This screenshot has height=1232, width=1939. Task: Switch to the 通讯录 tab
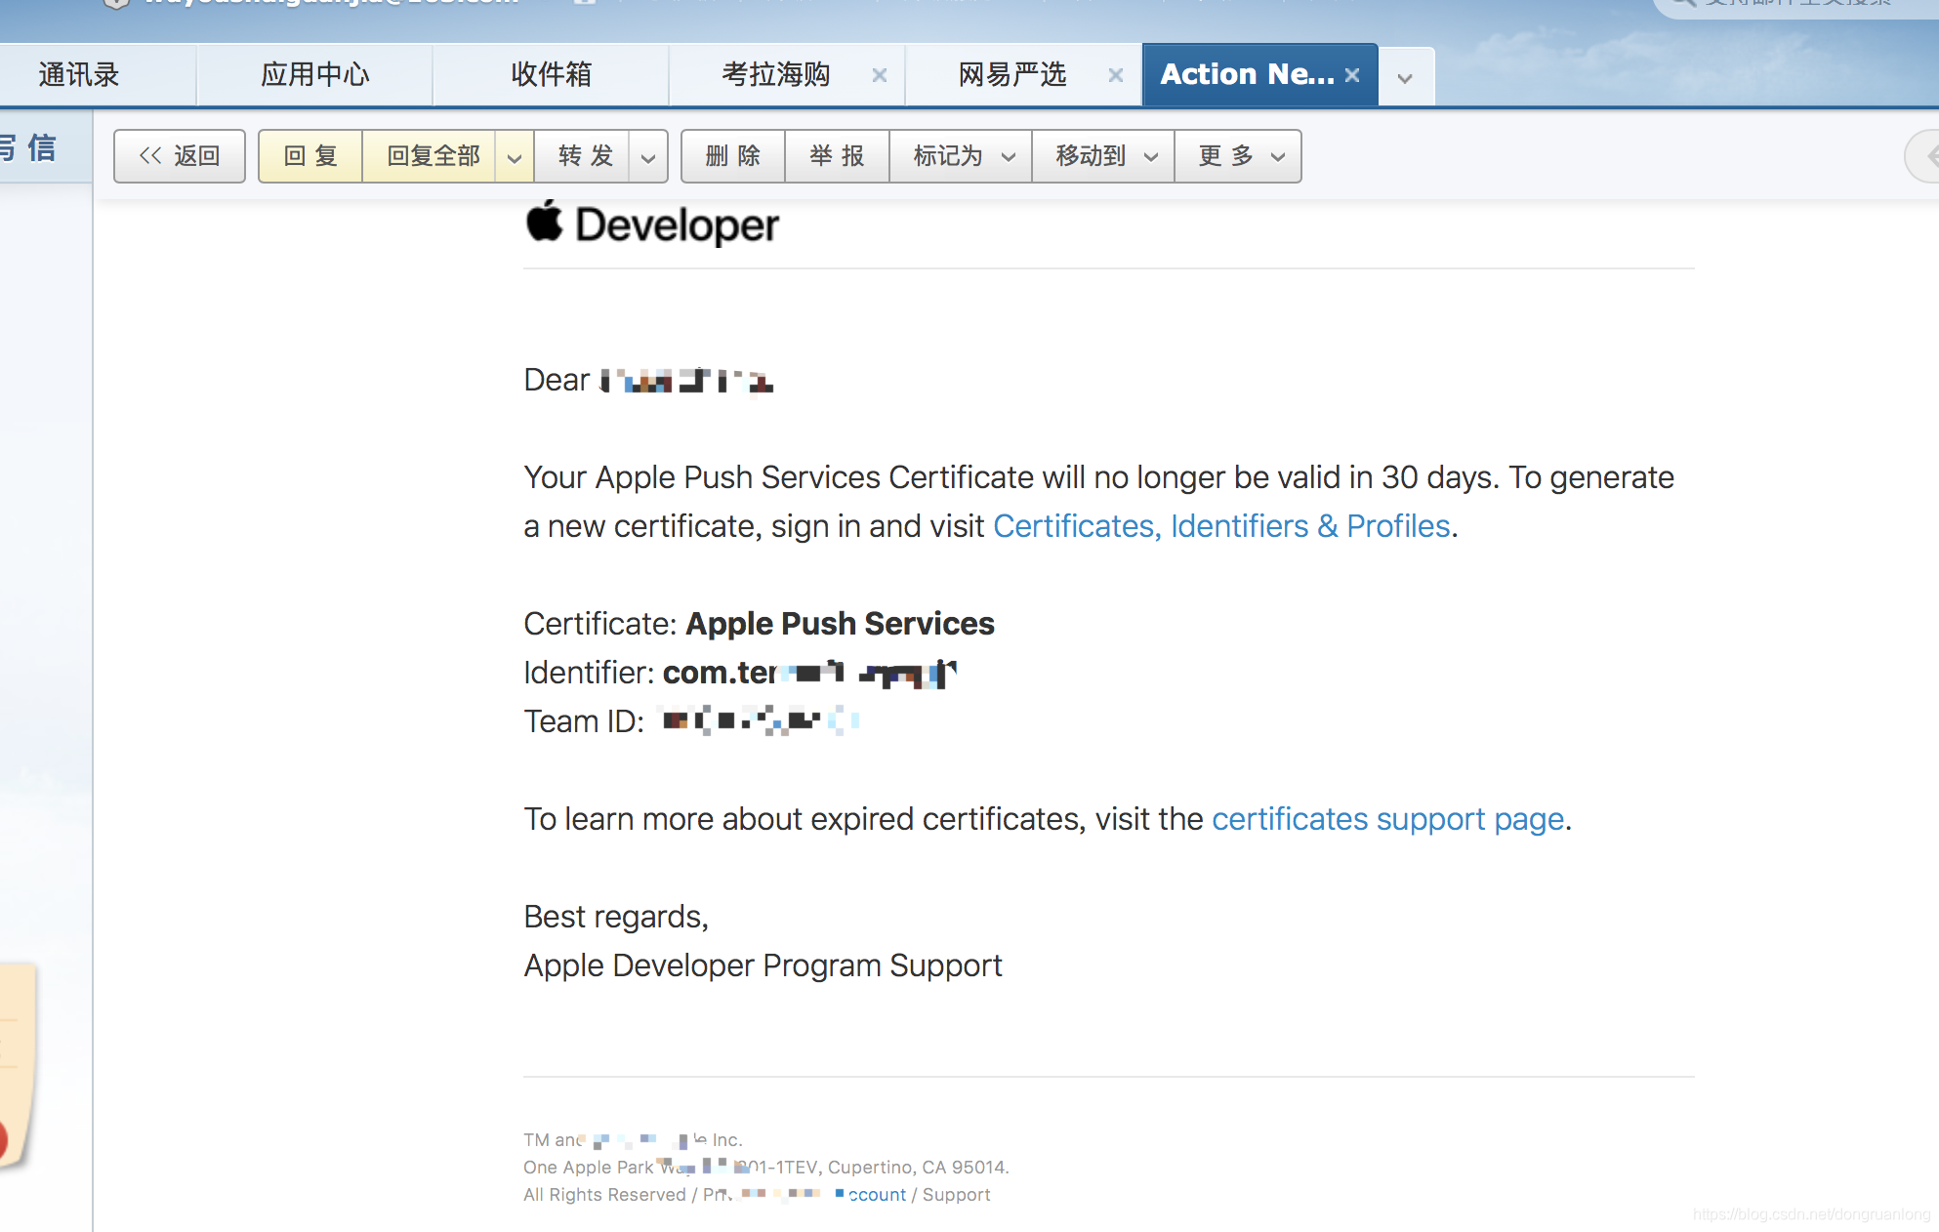pyautogui.click(x=78, y=75)
